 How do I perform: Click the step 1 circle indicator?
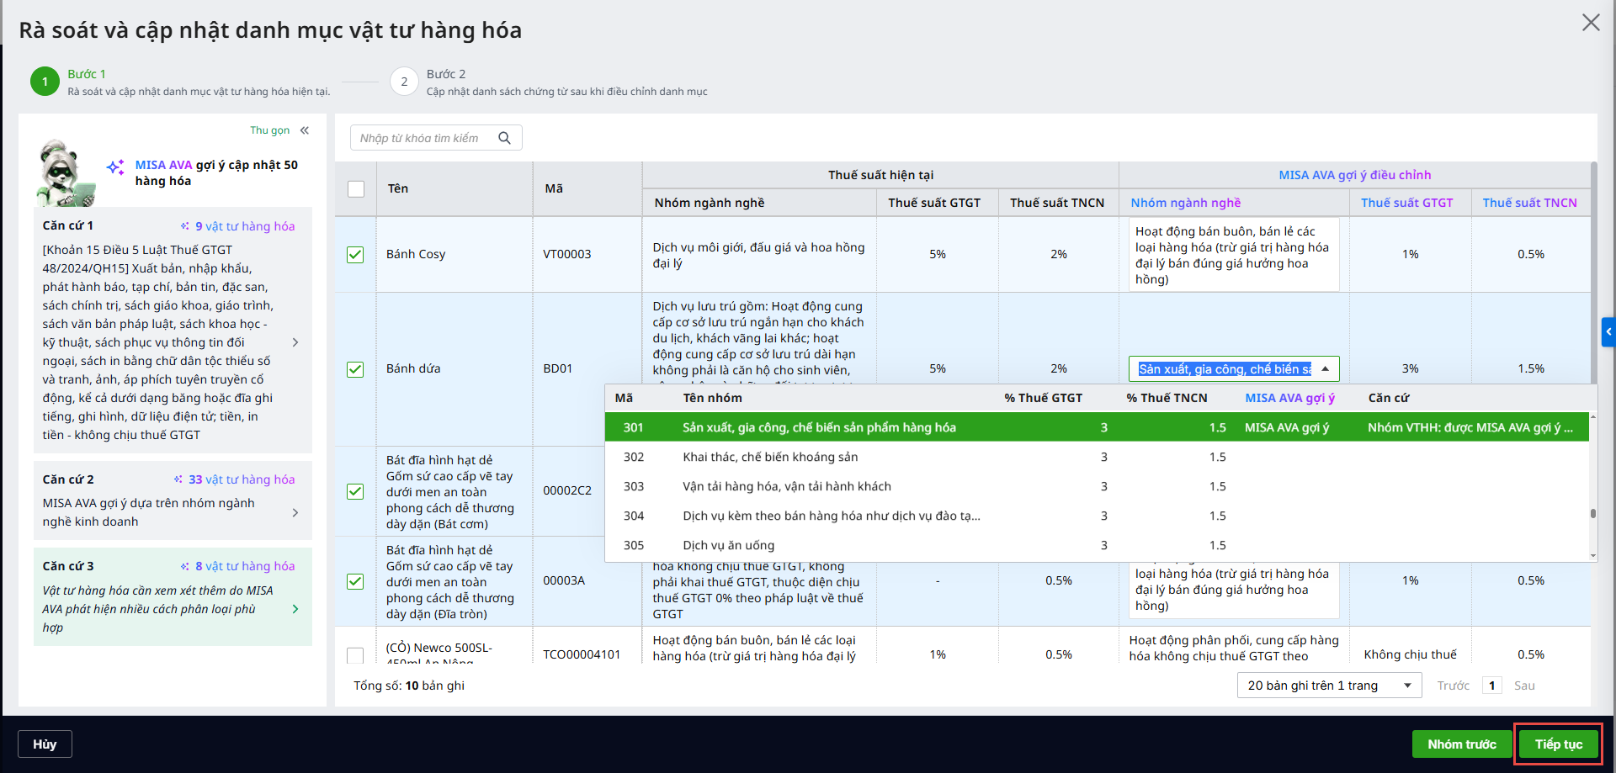(45, 82)
